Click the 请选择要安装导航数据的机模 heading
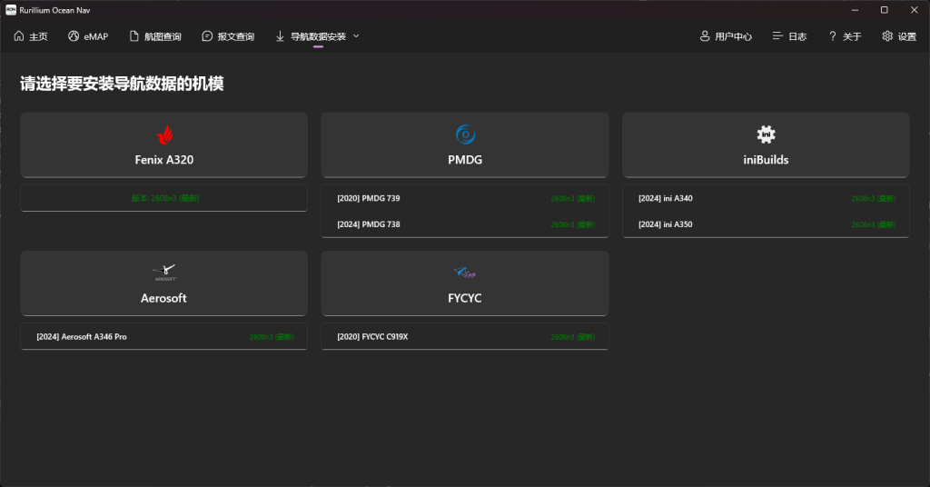 pos(122,84)
